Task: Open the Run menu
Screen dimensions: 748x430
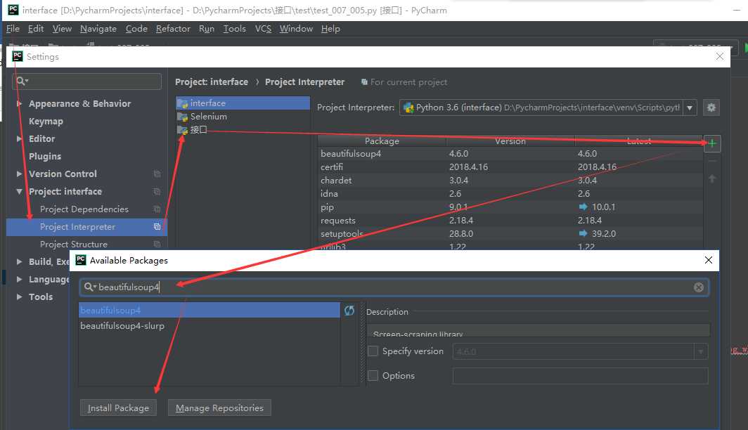Action: tap(207, 29)
